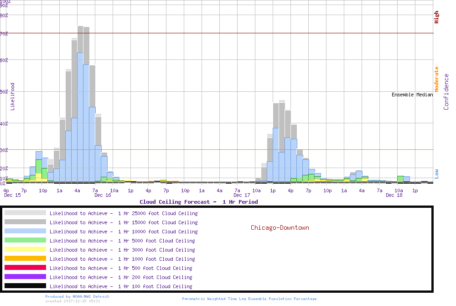
Task: Click the Dec 15 date marker
Action: (12, 195)
